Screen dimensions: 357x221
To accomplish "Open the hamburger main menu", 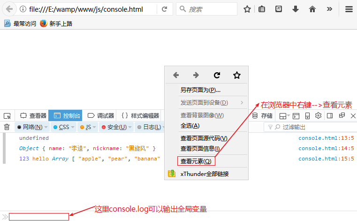I will click(349, 9).
